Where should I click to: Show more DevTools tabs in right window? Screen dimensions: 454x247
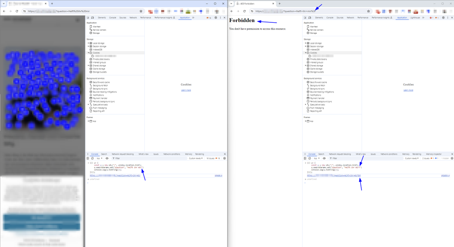click(423, 18)
